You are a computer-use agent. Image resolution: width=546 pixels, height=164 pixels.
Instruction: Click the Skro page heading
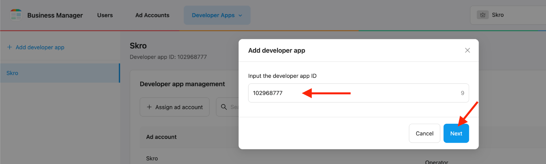[138, 46]
